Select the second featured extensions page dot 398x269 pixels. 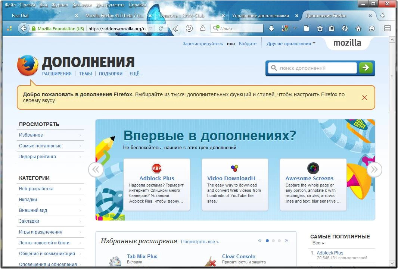click(x=273, y=241)
